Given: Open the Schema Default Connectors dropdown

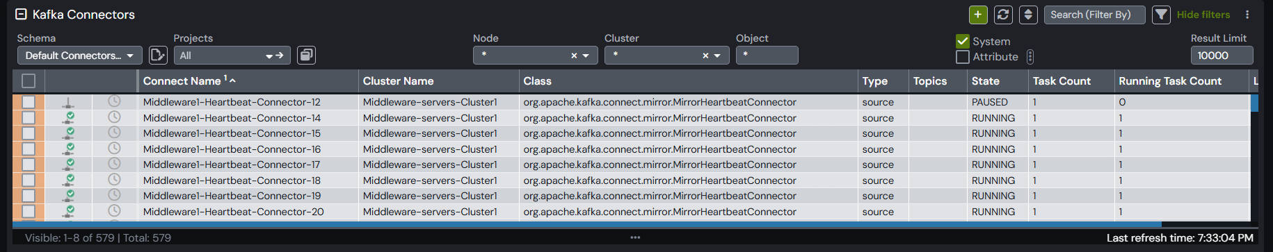Looking at the screenshot, I should (79, 56).
